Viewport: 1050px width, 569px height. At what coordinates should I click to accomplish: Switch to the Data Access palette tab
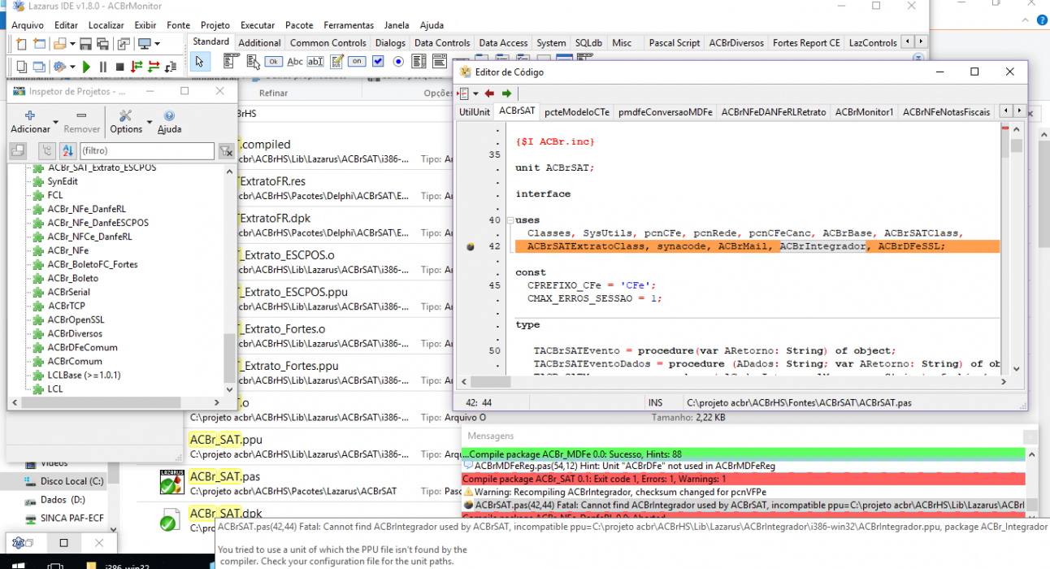[x=503, y=43]
